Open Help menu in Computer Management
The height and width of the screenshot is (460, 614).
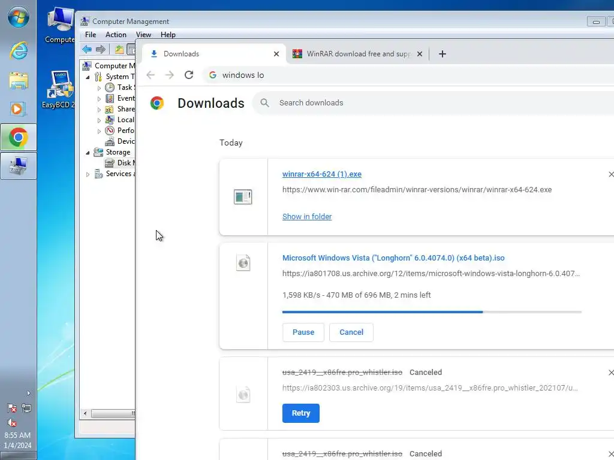point(168,34)
